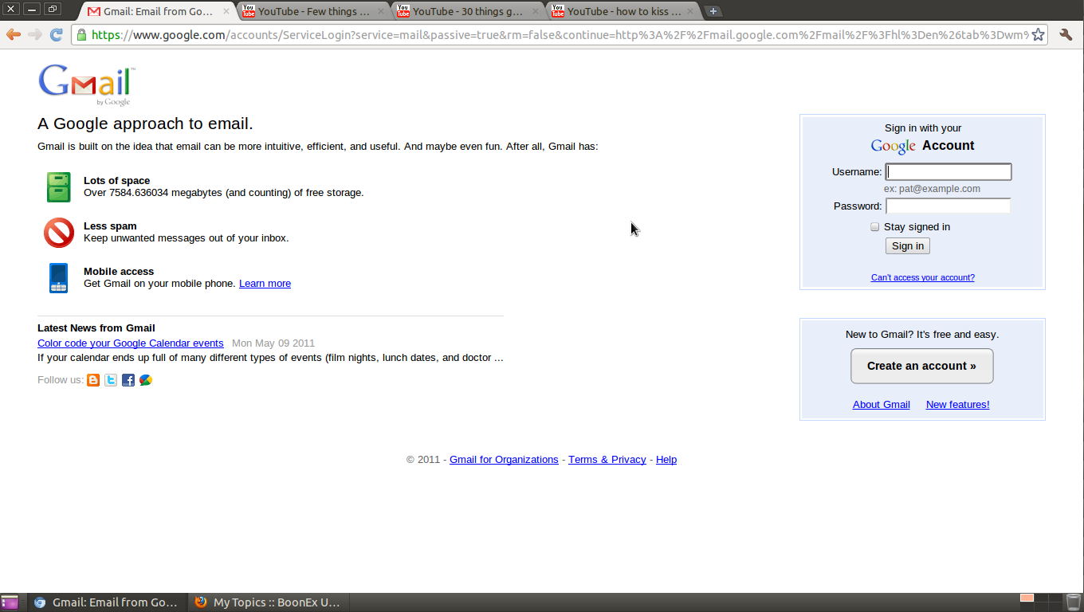
Task: Go back using the browser back arrow
Action: click(x=13, y=34)
